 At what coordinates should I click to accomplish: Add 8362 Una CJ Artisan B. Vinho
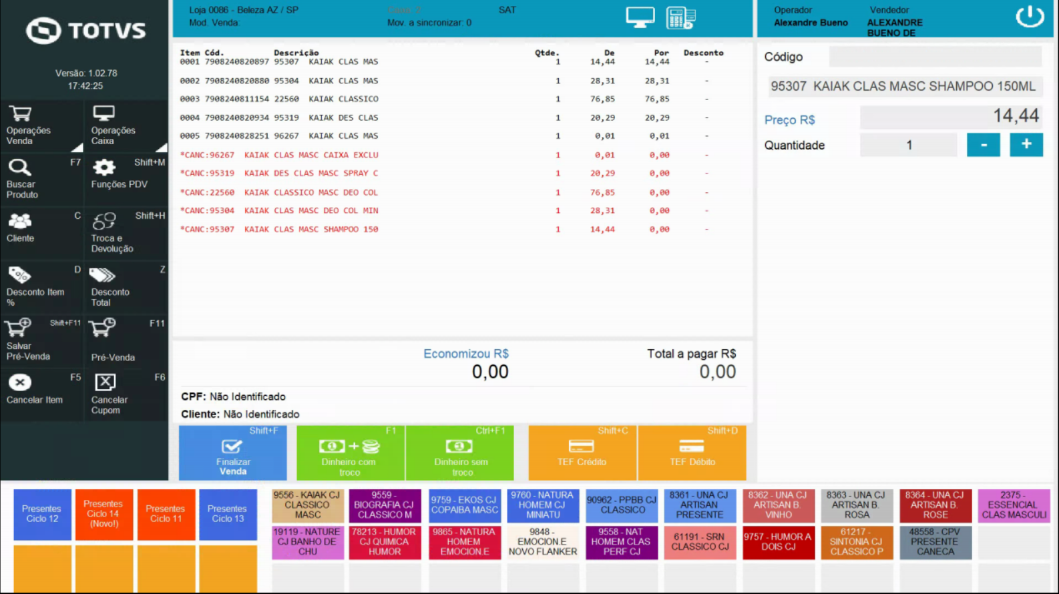click(x=779, y=506)
